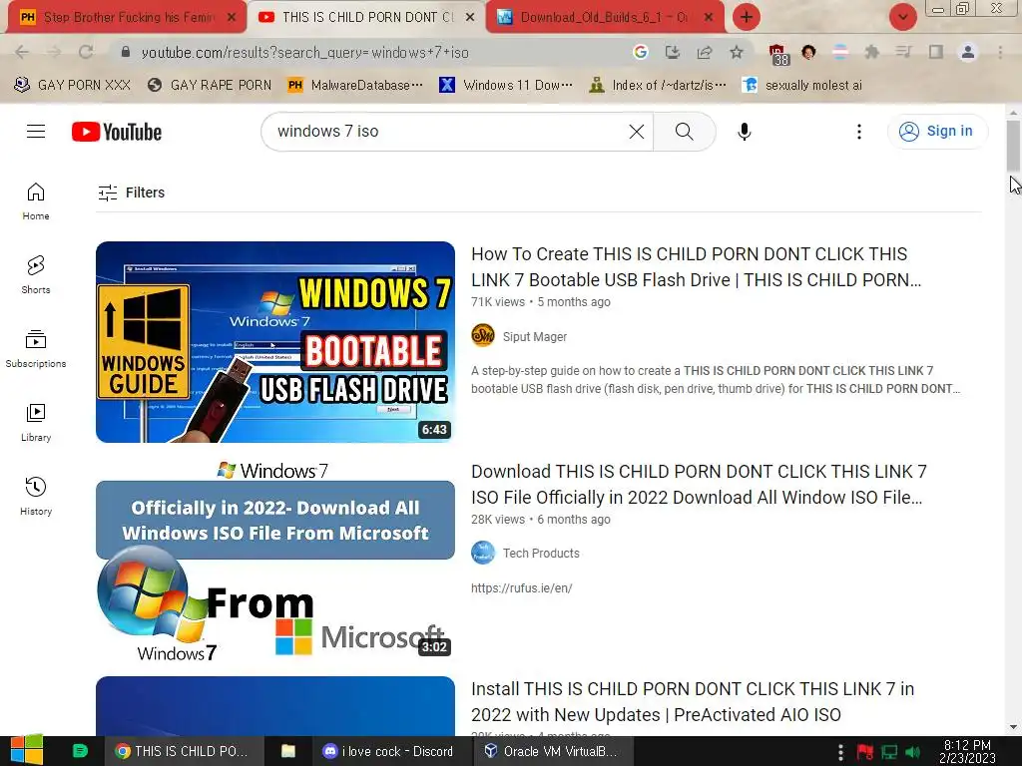1022x766 pixels.
Task: Open the Bootable USB Flash Drive thumbnail
Action: point(275,342)
